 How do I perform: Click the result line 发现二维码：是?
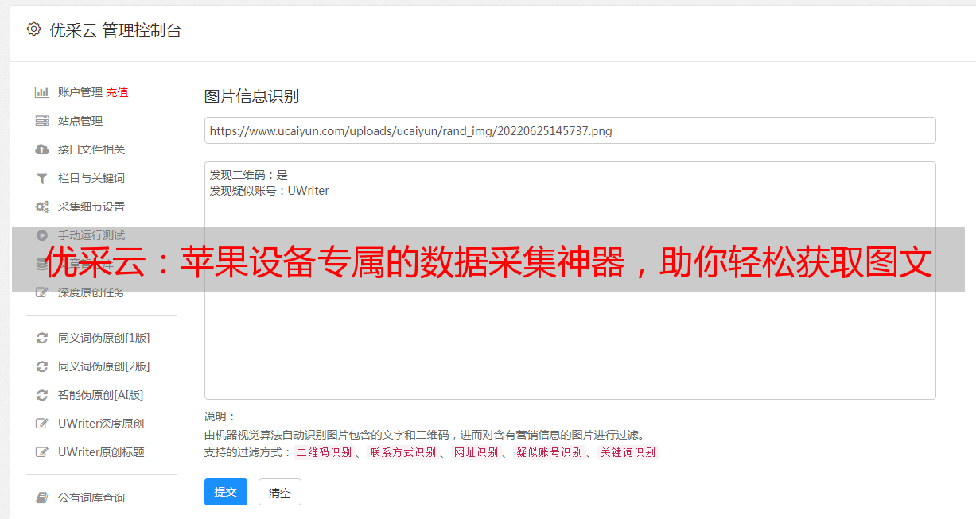[248, 175]
